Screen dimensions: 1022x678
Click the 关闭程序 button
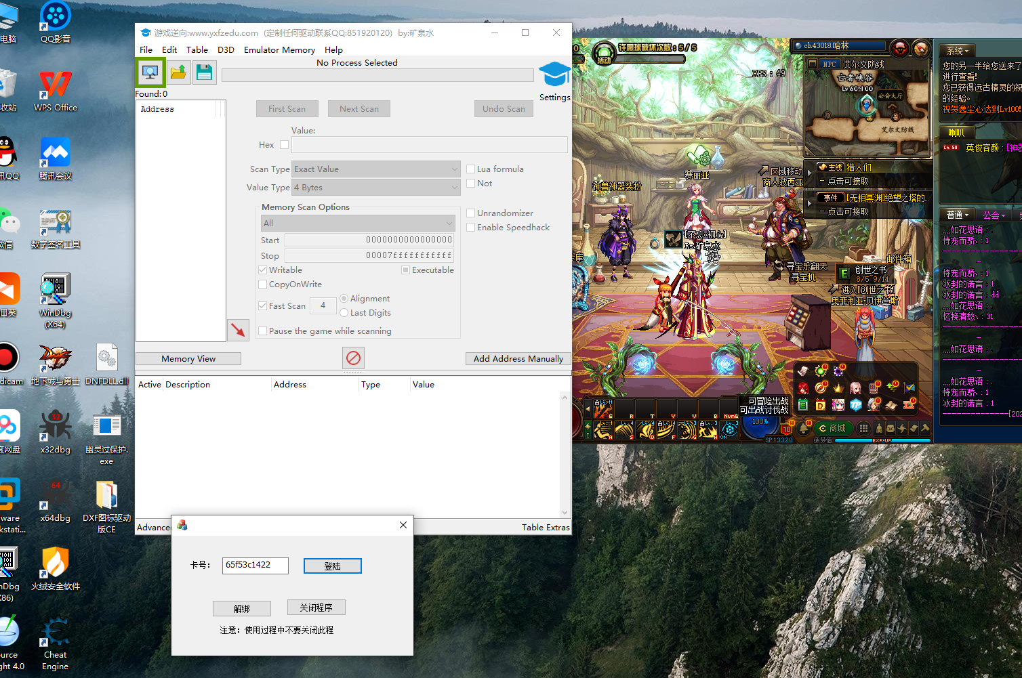[x=316, y=608]
